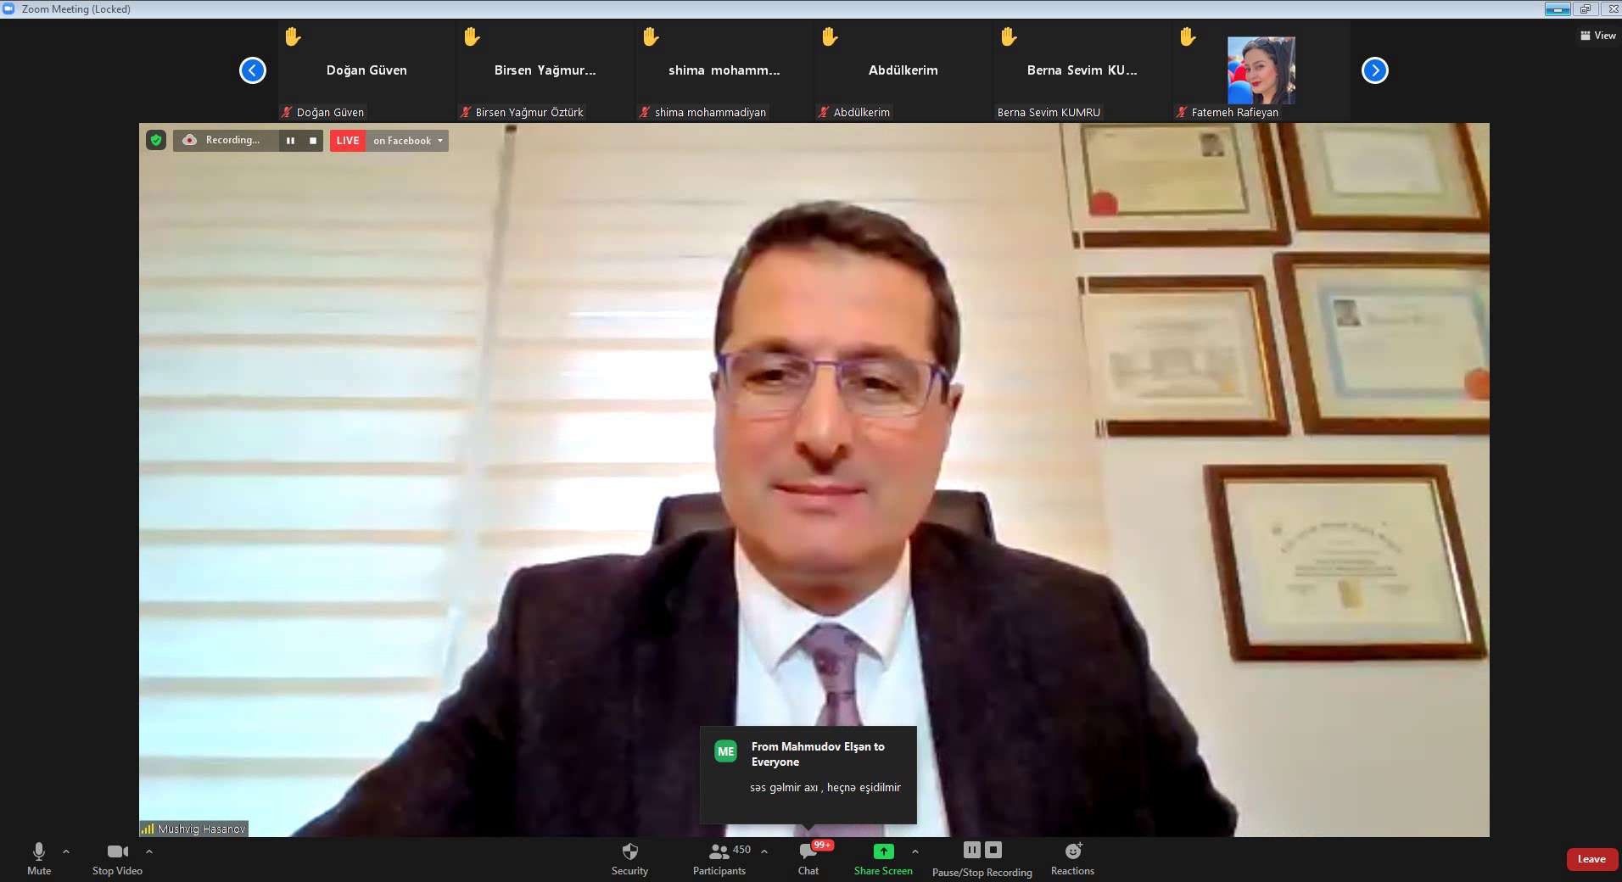Click the 99+ unread chat badge
The image size is (1622, 882).
click(x=822, y=845)
